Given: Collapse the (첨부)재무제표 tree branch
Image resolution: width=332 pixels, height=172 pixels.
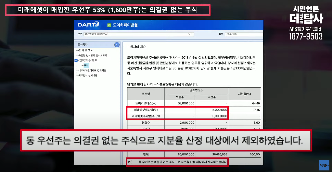Looking at the screenshot, I should 76,60.
